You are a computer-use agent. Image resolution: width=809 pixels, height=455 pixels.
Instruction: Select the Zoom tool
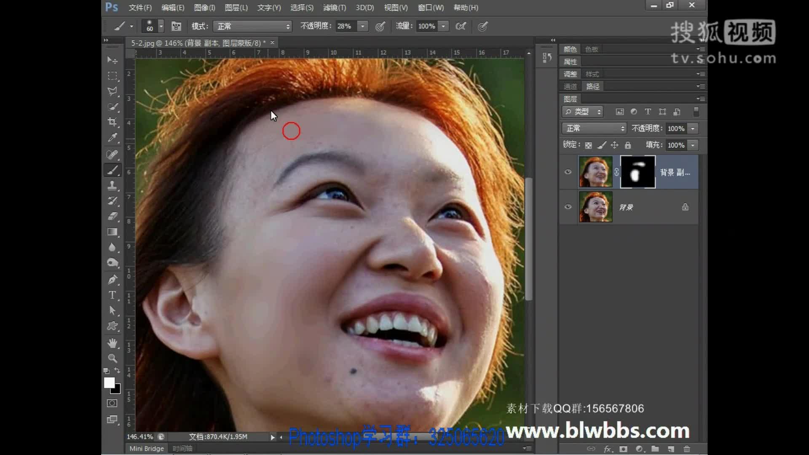coord(112,358)
